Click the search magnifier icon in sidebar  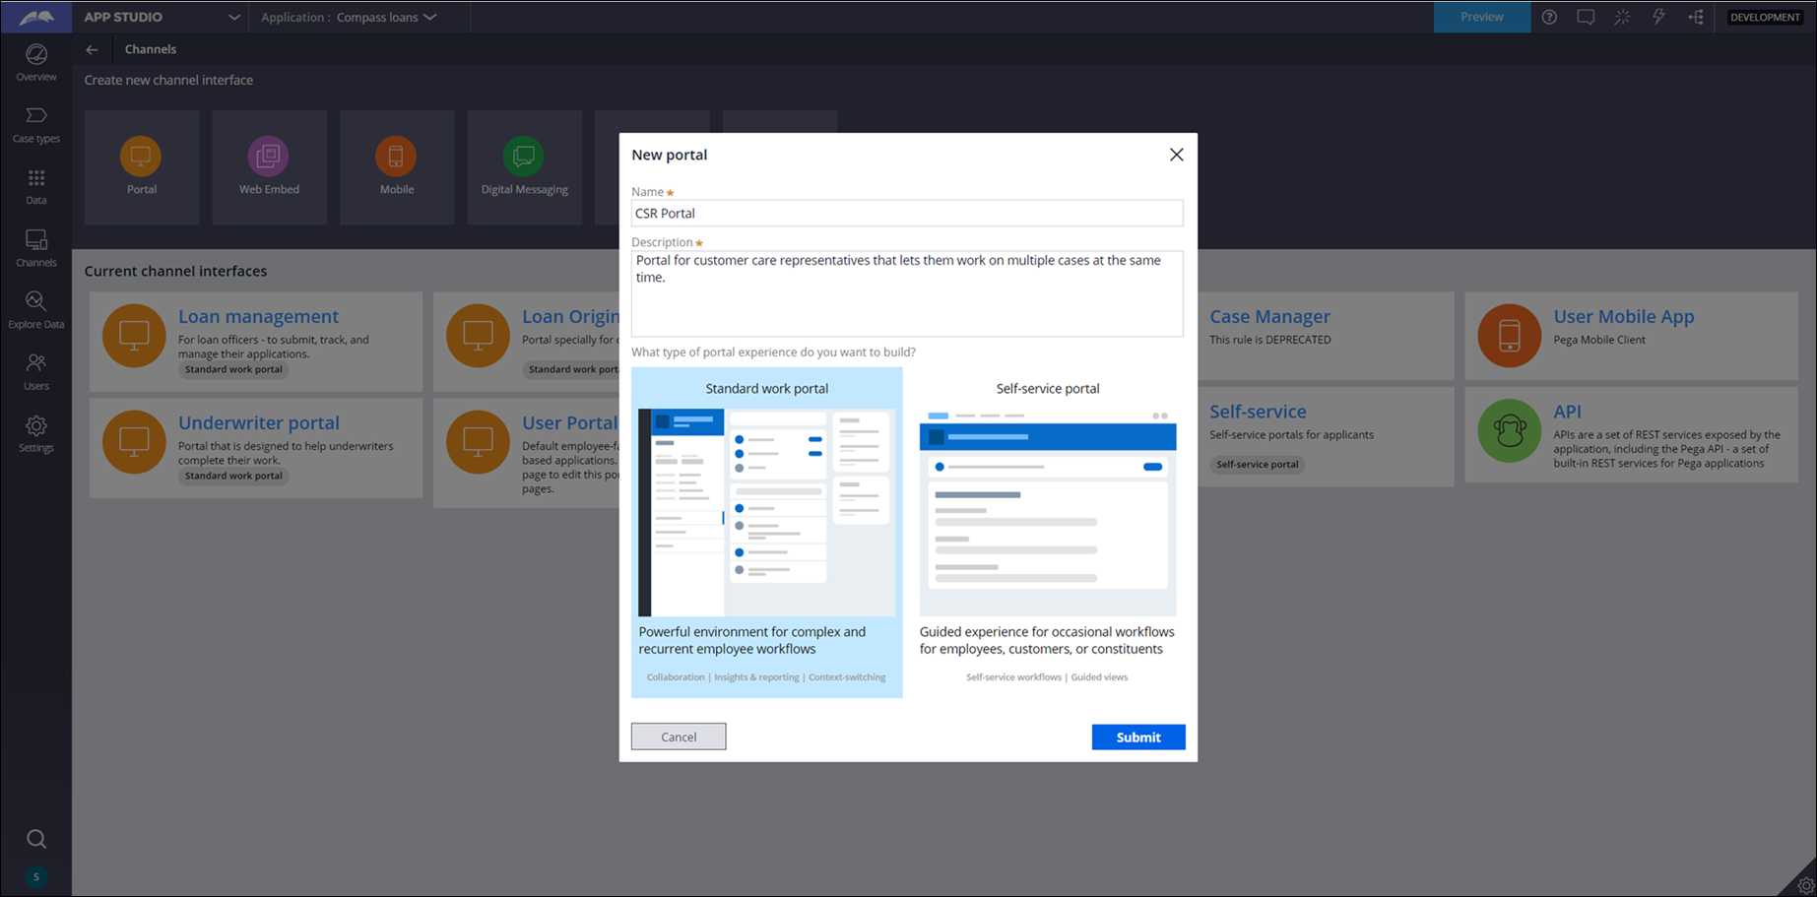(35, 839)
